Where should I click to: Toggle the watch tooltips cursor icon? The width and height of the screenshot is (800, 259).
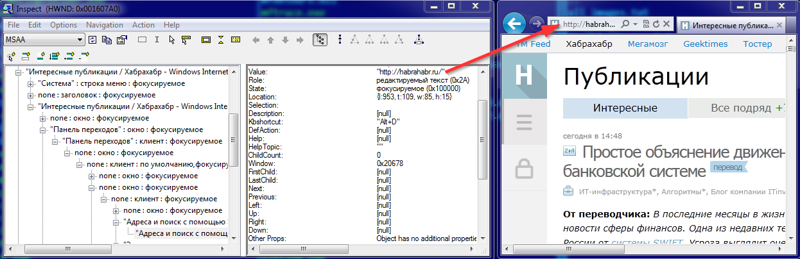click(x=186, y=40)
